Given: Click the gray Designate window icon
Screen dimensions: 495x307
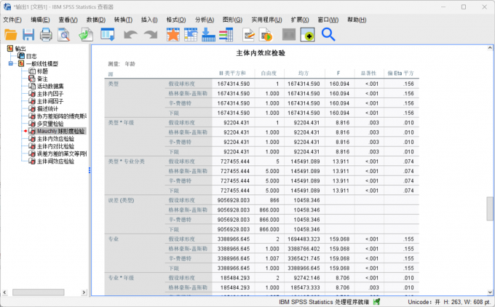Looking at the screenshot, I should [289, 35].
